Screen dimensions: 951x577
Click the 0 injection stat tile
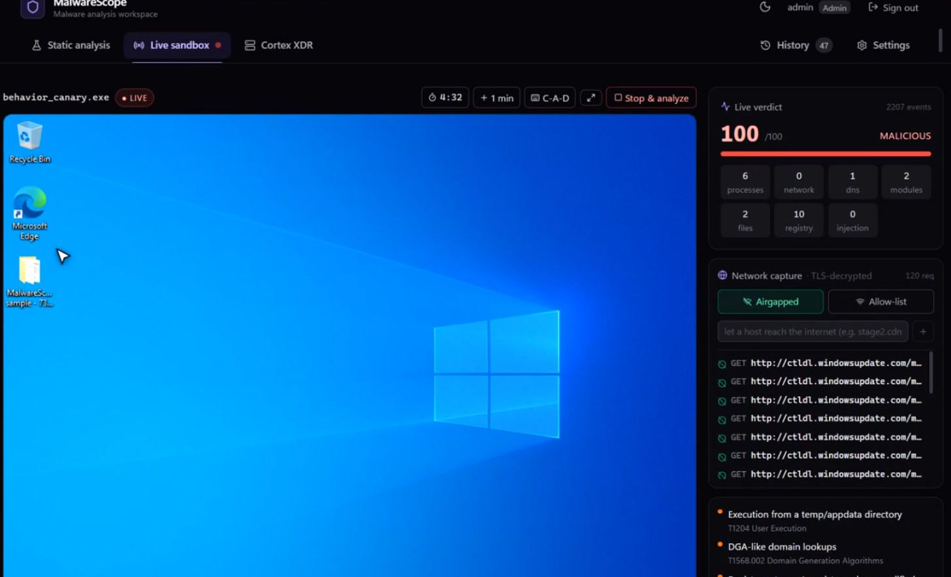pyautogui.click(x=852, y=220)
